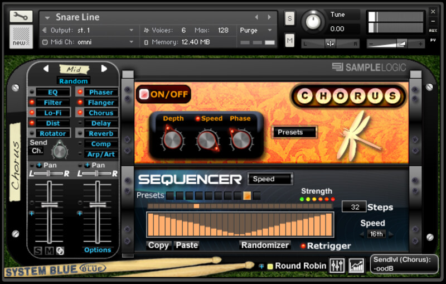Viewport: 446px width, 284px height.
Task: Toggle the Retrigger LED
Action: (x=303, y=246)
